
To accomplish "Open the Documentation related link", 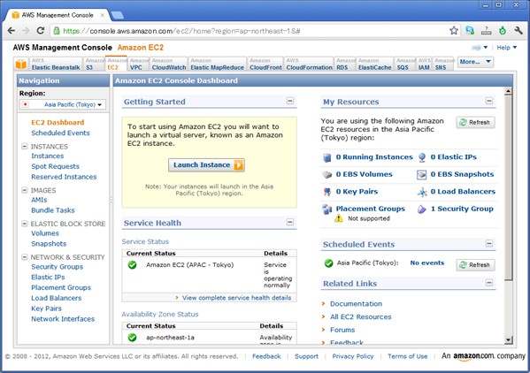I will pos(356,303).
